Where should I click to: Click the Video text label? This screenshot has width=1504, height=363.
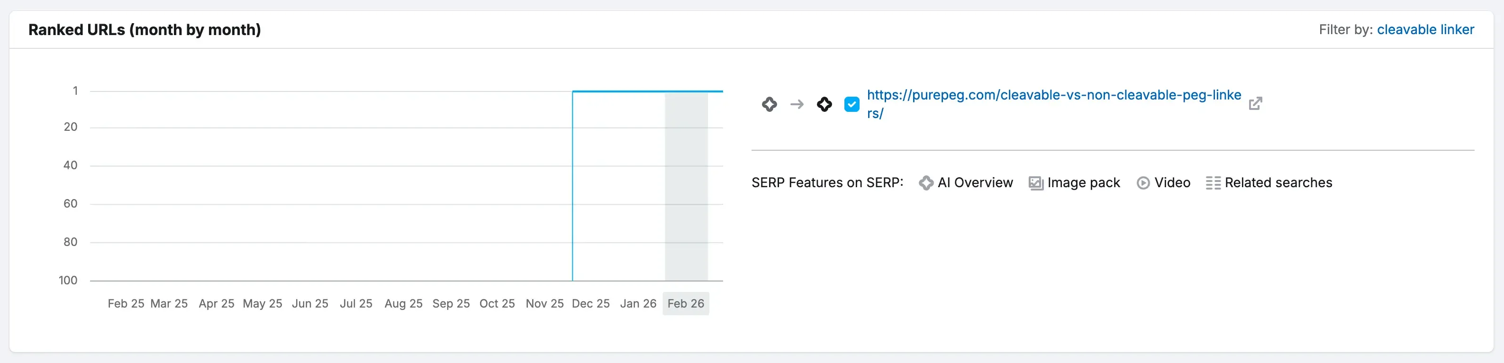[x=1173, y=182]
